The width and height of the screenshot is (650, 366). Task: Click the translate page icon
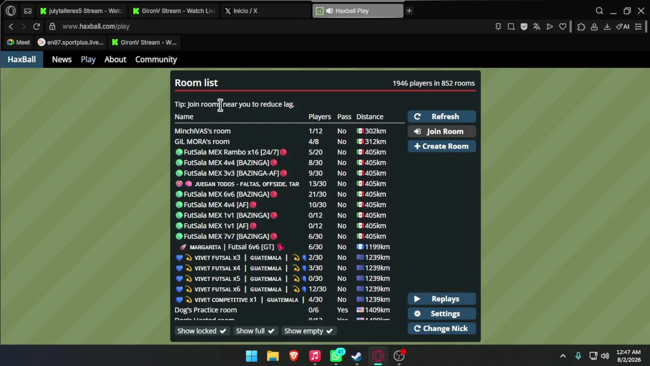click(x=537, y=26)
